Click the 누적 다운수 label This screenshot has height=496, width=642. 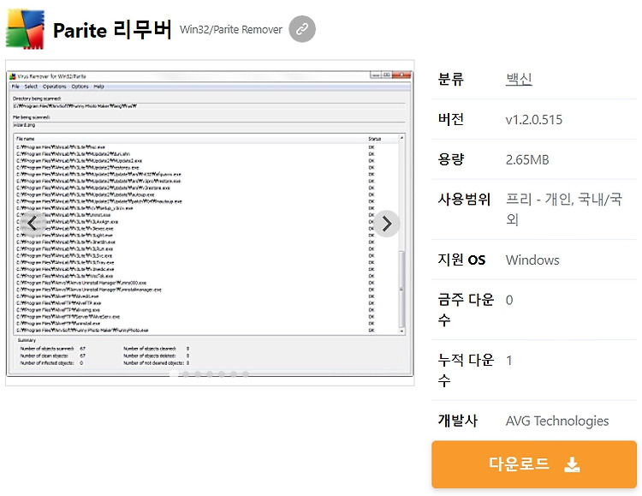coord(466,370)
